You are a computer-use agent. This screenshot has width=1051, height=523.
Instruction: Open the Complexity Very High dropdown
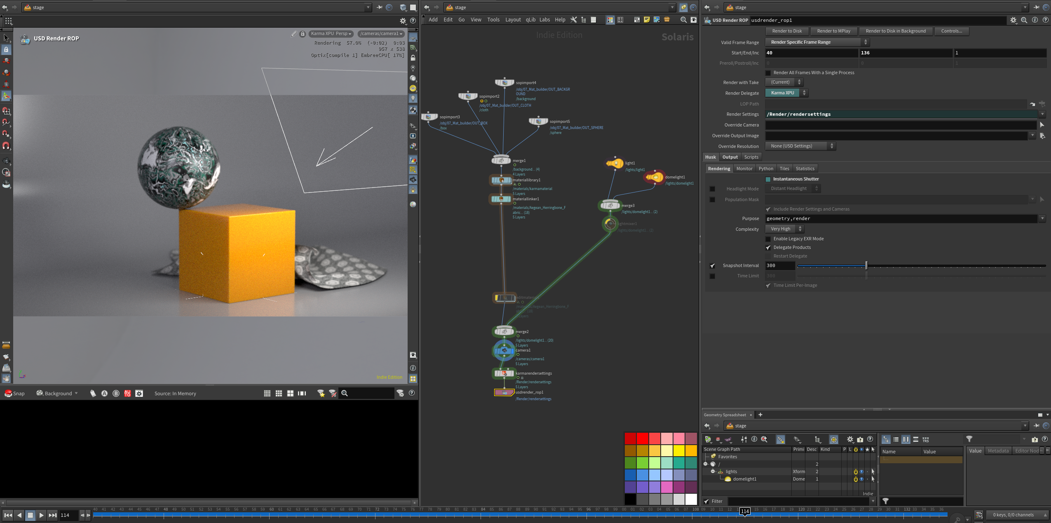point(785,229)
